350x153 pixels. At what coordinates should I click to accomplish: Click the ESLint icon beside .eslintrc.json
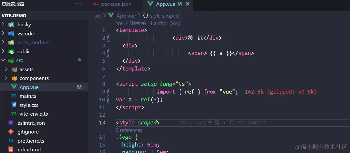(11, 123)
